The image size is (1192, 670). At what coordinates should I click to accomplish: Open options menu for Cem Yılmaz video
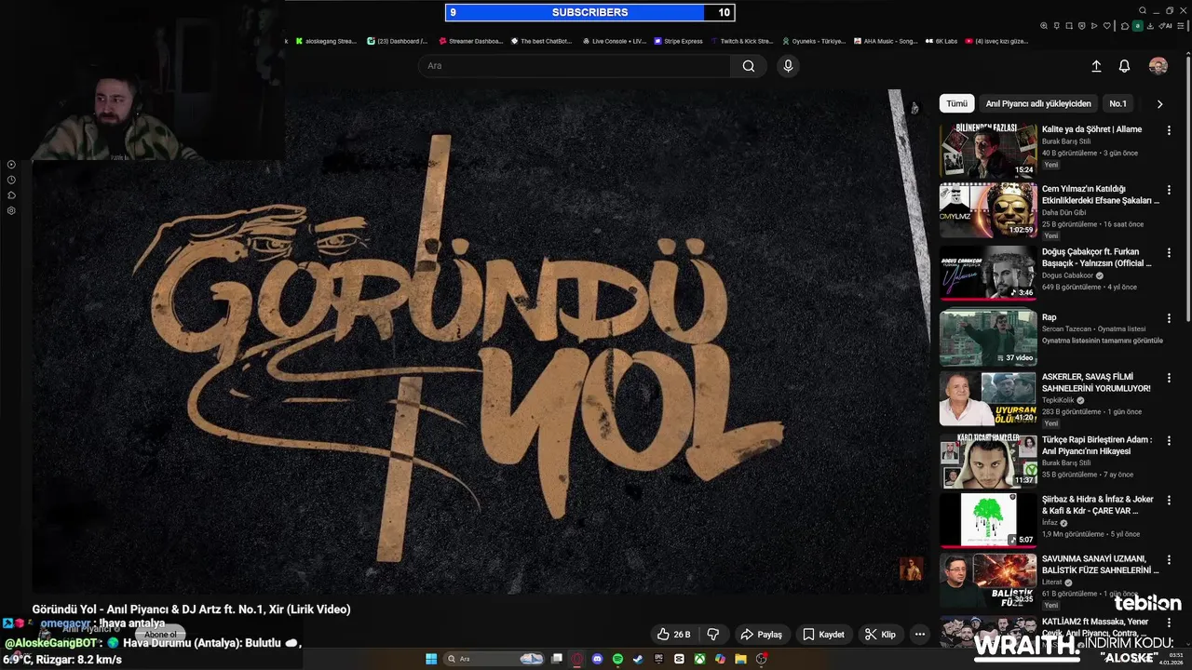point(1169,190)
